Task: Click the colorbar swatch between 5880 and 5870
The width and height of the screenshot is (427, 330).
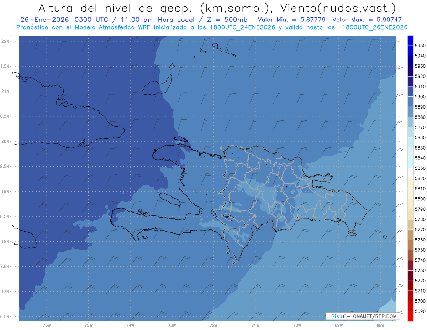Action: [410, 122]
